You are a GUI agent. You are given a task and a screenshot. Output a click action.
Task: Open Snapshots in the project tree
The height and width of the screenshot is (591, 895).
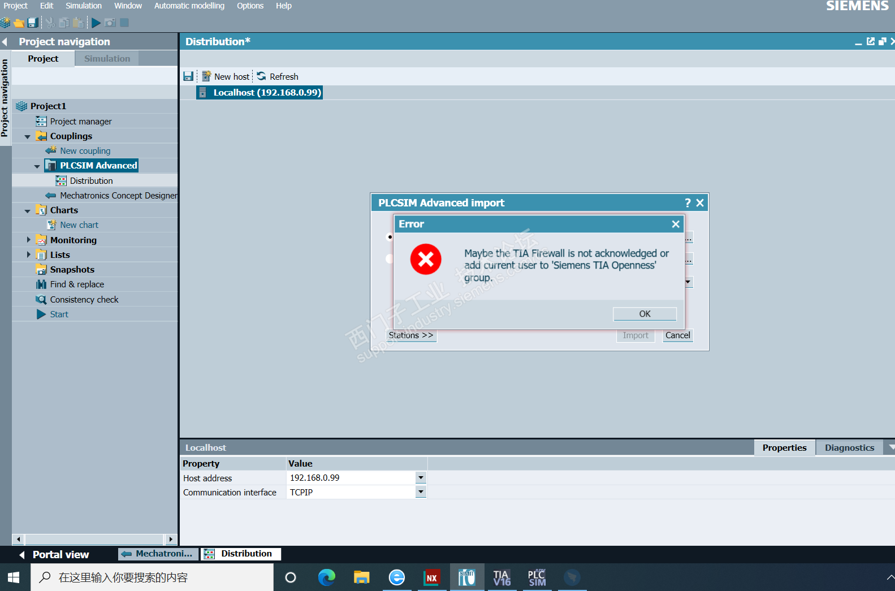[x=72, y=270]
